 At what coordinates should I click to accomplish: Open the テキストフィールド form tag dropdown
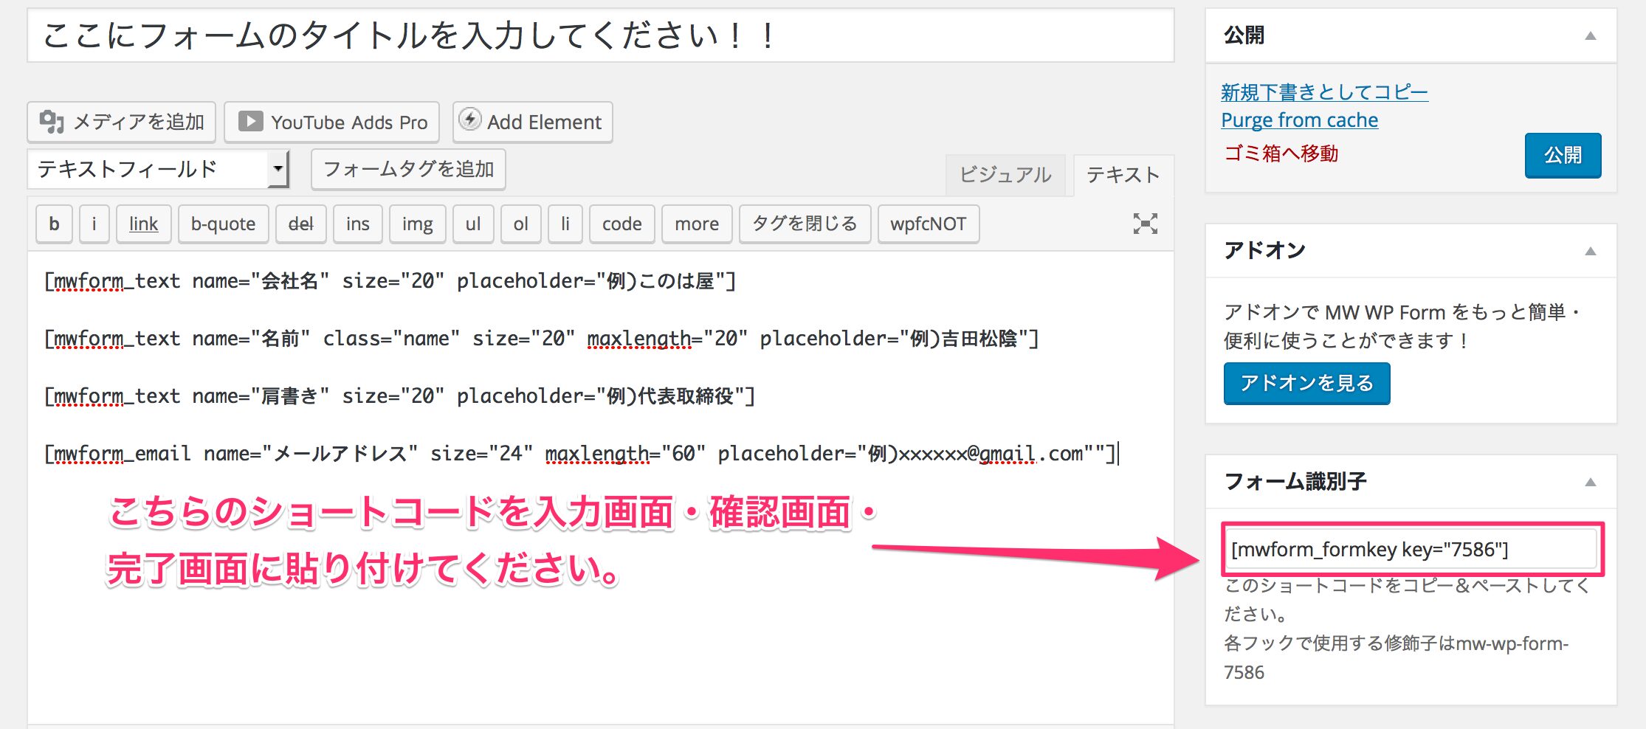(158, 169)
